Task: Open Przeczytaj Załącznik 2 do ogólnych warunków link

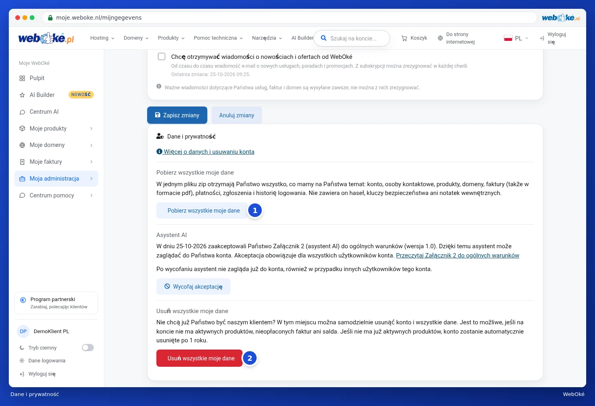Action: click(457, 255)
